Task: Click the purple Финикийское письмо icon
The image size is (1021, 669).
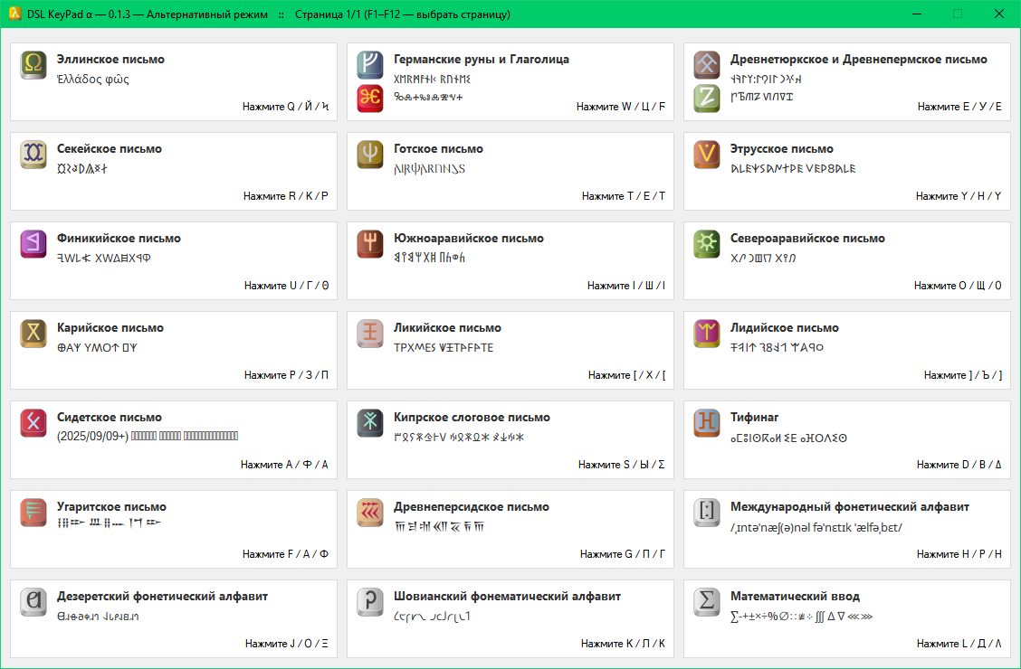Action: [33, 244]
